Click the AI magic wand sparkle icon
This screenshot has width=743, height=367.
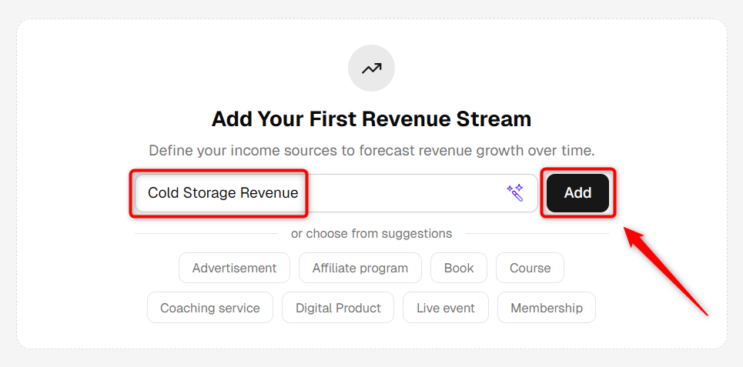515,193
